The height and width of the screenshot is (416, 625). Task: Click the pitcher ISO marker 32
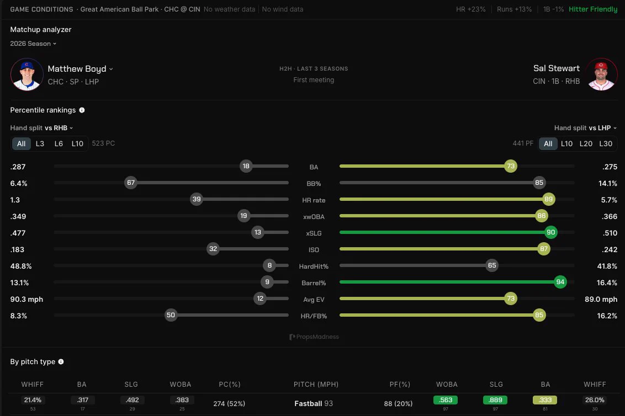click(213, 249)
